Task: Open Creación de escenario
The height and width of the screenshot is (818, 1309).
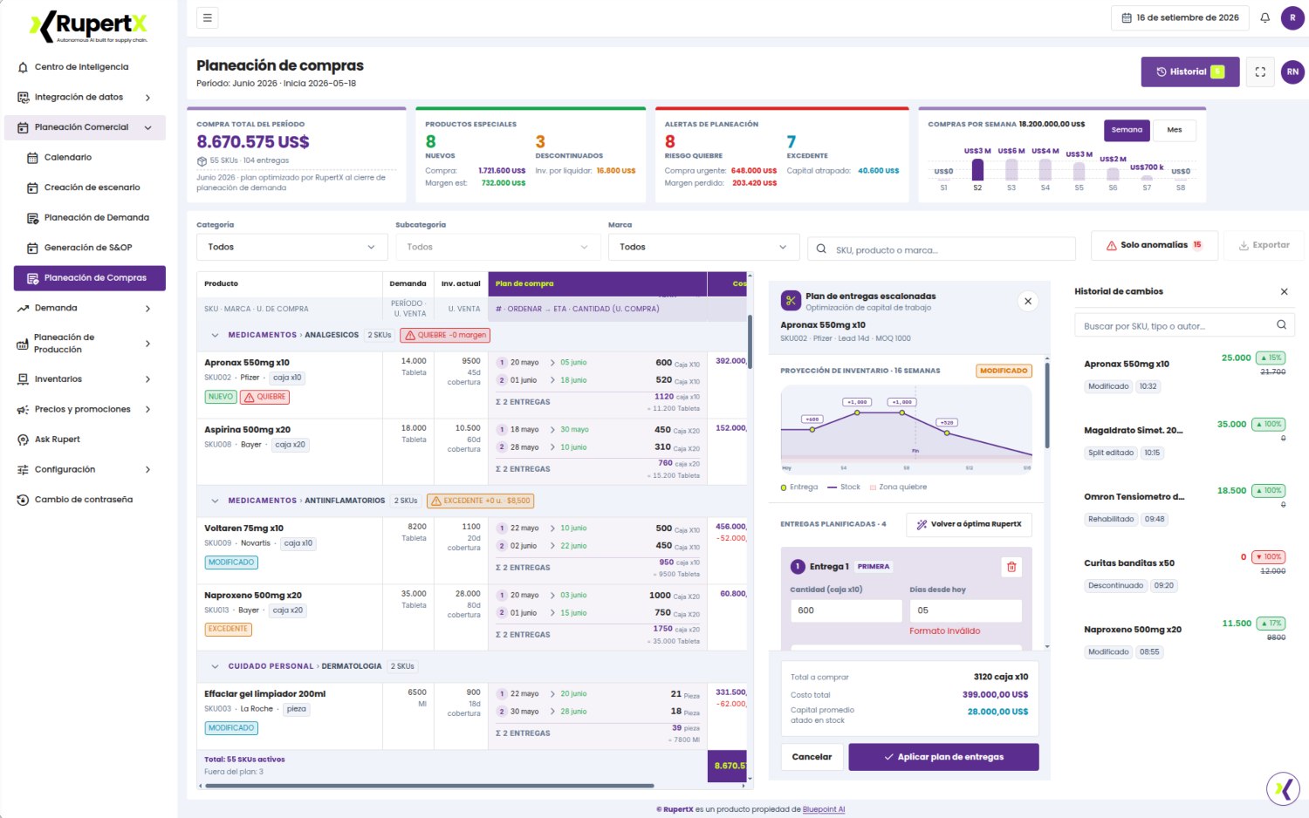Action: click(x=90, y=187)
